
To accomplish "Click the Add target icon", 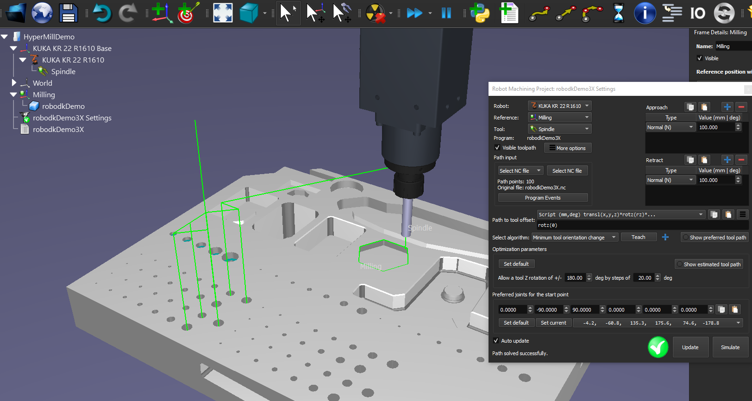I will (x=188, y=13).
